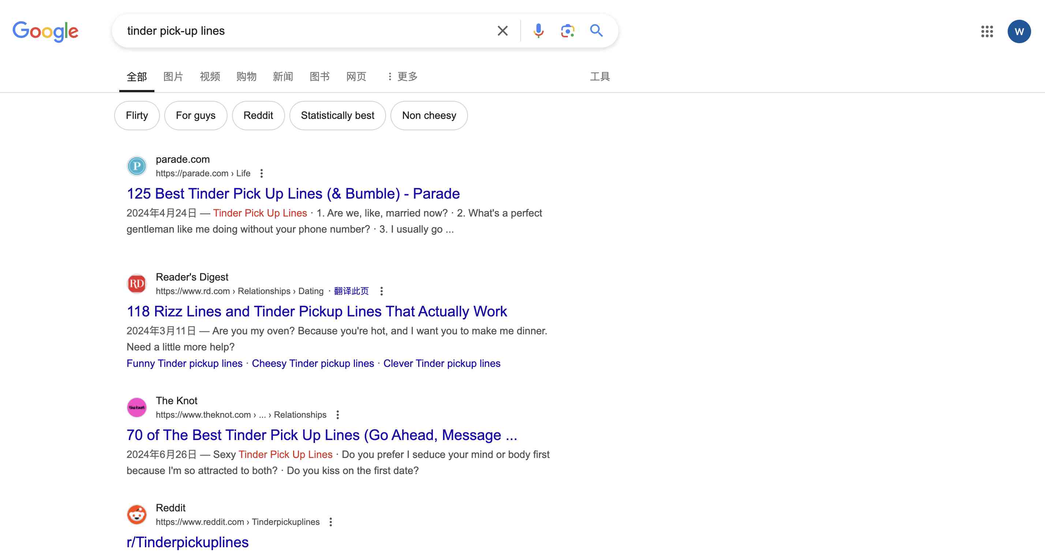This screenshot has width=1045, height=556.
Task: Click the parade.com site name
Action: [x=183, y=159]
